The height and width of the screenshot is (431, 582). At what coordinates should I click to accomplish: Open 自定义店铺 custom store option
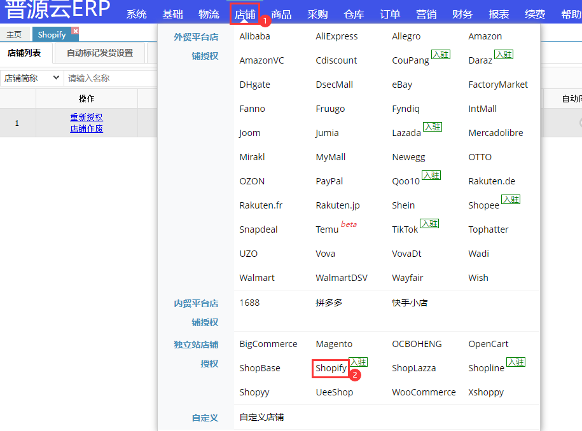(261, 417)
